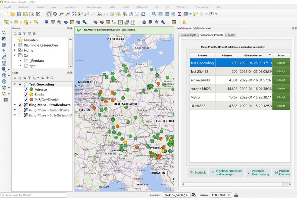Click the Projekt löschen button
The height and width of the screenshot is (198, 297).
282,172
